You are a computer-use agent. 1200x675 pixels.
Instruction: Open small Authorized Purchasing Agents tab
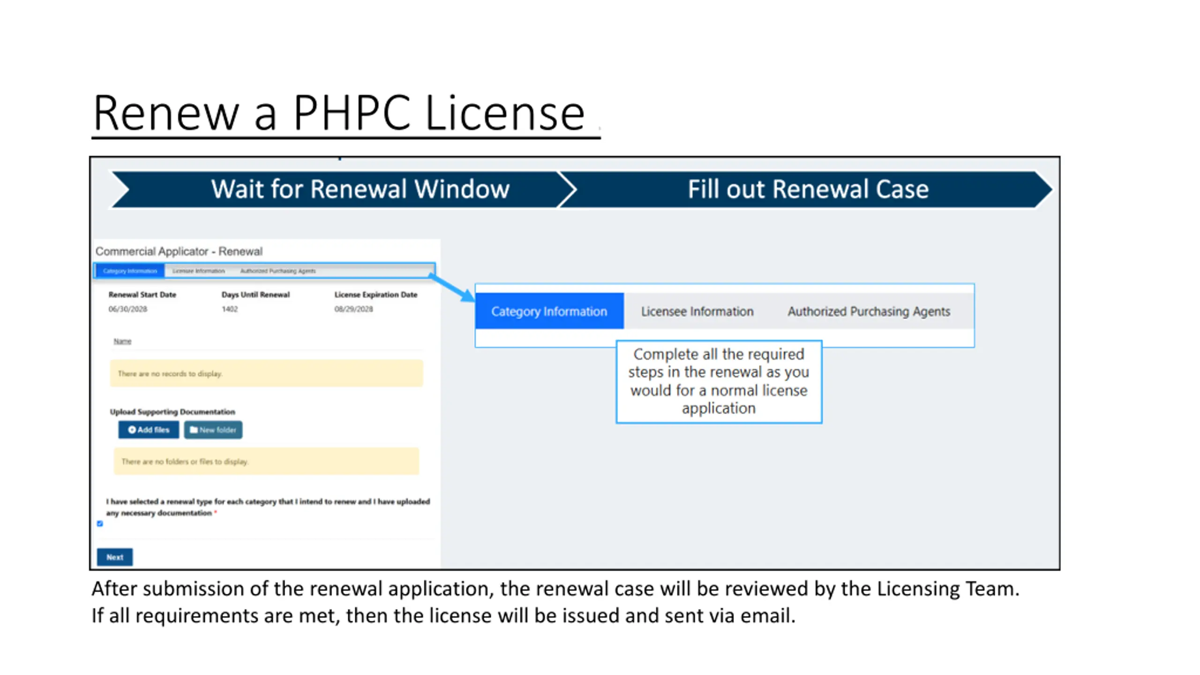(278, 270)
